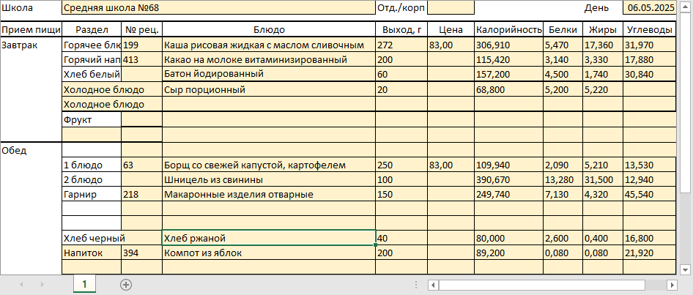Select calorie value 68,800
Screen dimensions: 693x295
point(508,90)
